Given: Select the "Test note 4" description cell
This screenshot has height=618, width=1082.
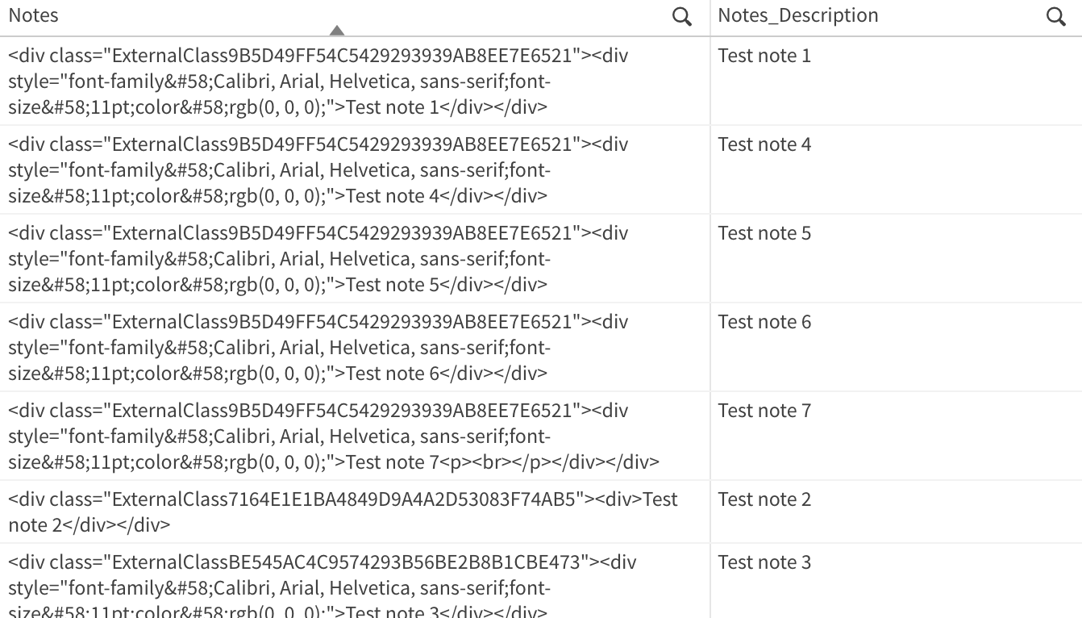Looking at the screenshot, I should coord(764,144).
